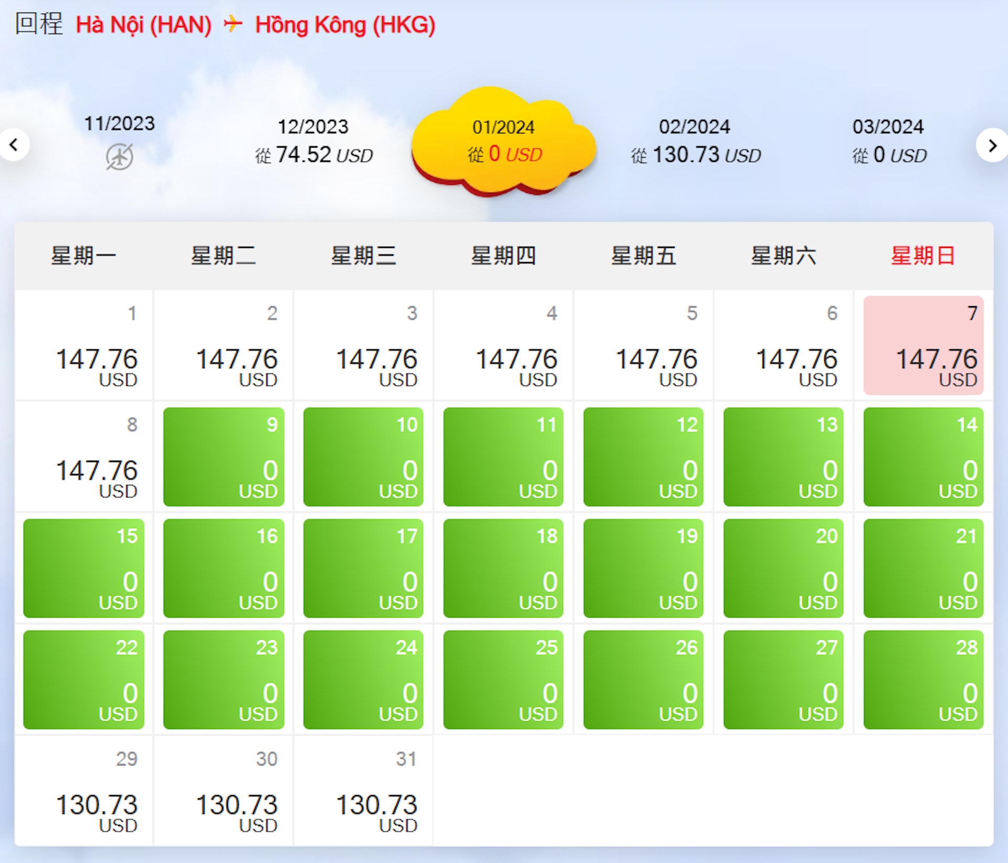The image size is (1008, 863).
Task: Click the Hà Nội (HAN) origin label
Action: [144, 25]
